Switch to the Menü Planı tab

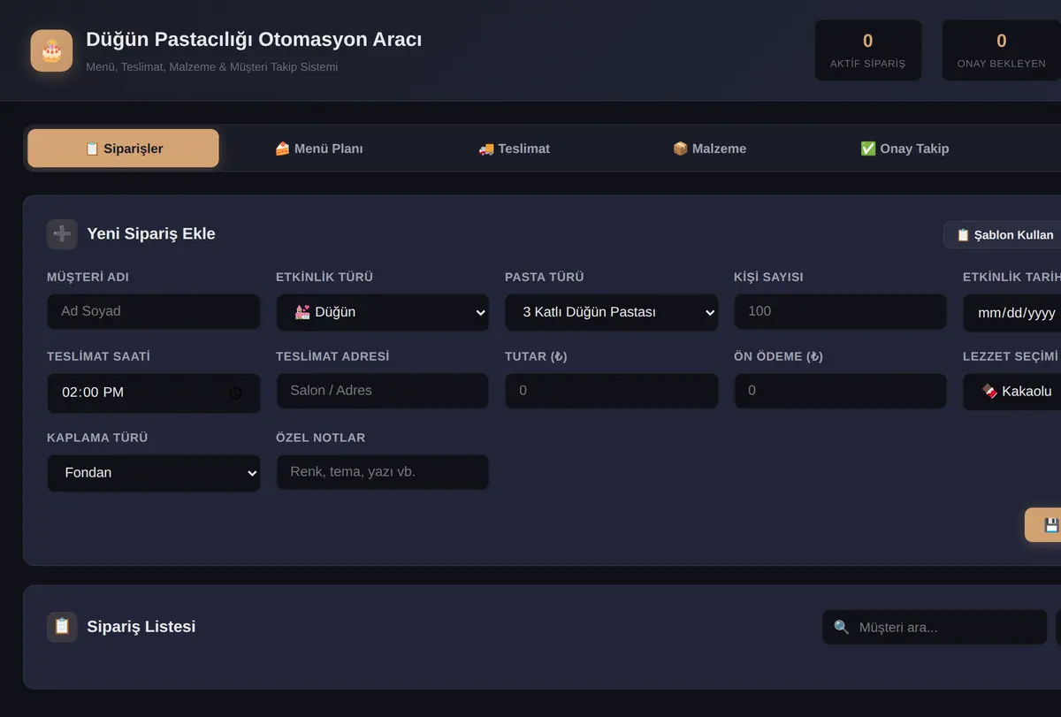point(319,149)
